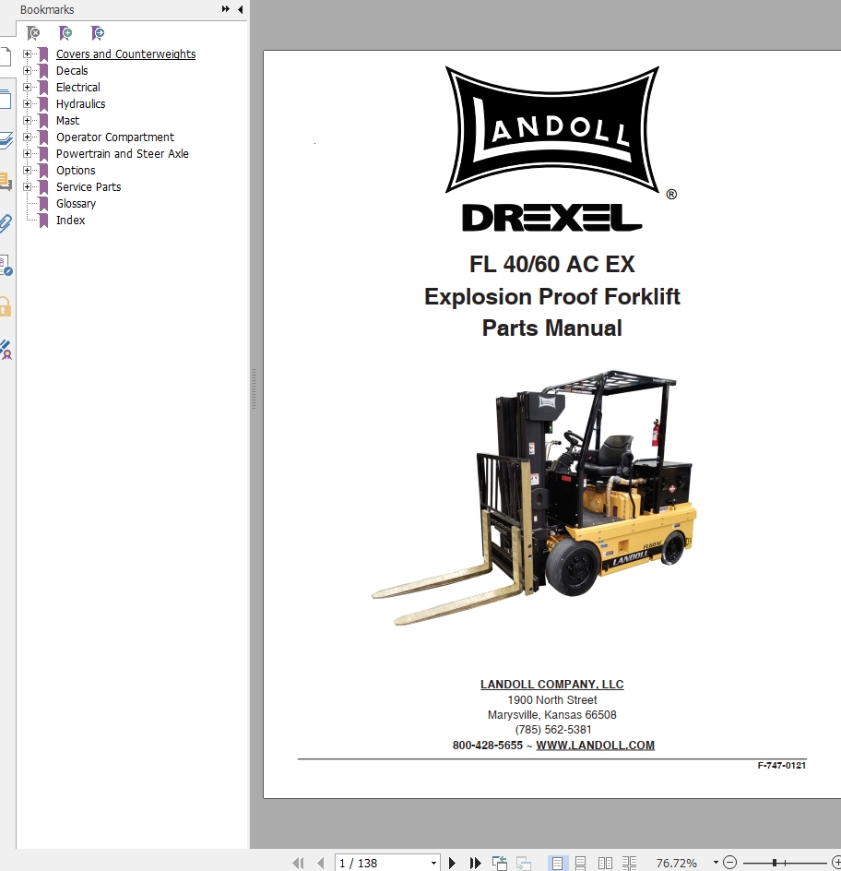Click the 'FL 40/60 AC EX' heading
This screenshot has height=871, width=841.
coord(551,264)
